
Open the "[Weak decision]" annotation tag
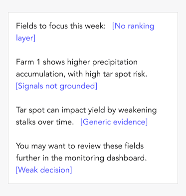[44, 170]
